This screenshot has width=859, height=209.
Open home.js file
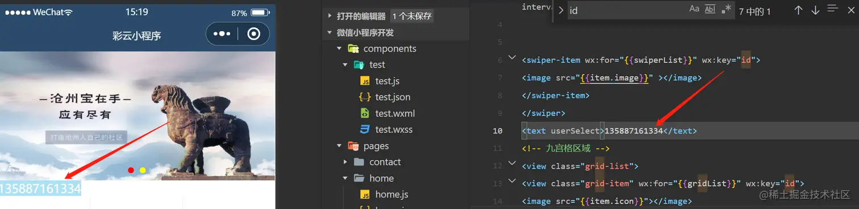click(x=391, y=194)
